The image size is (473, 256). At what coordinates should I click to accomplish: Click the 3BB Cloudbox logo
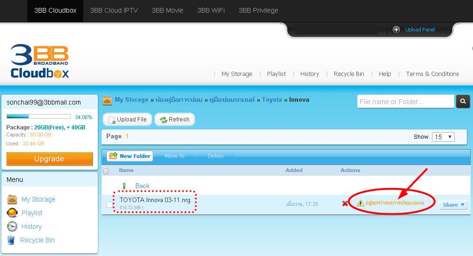click(x=39, y=61)
